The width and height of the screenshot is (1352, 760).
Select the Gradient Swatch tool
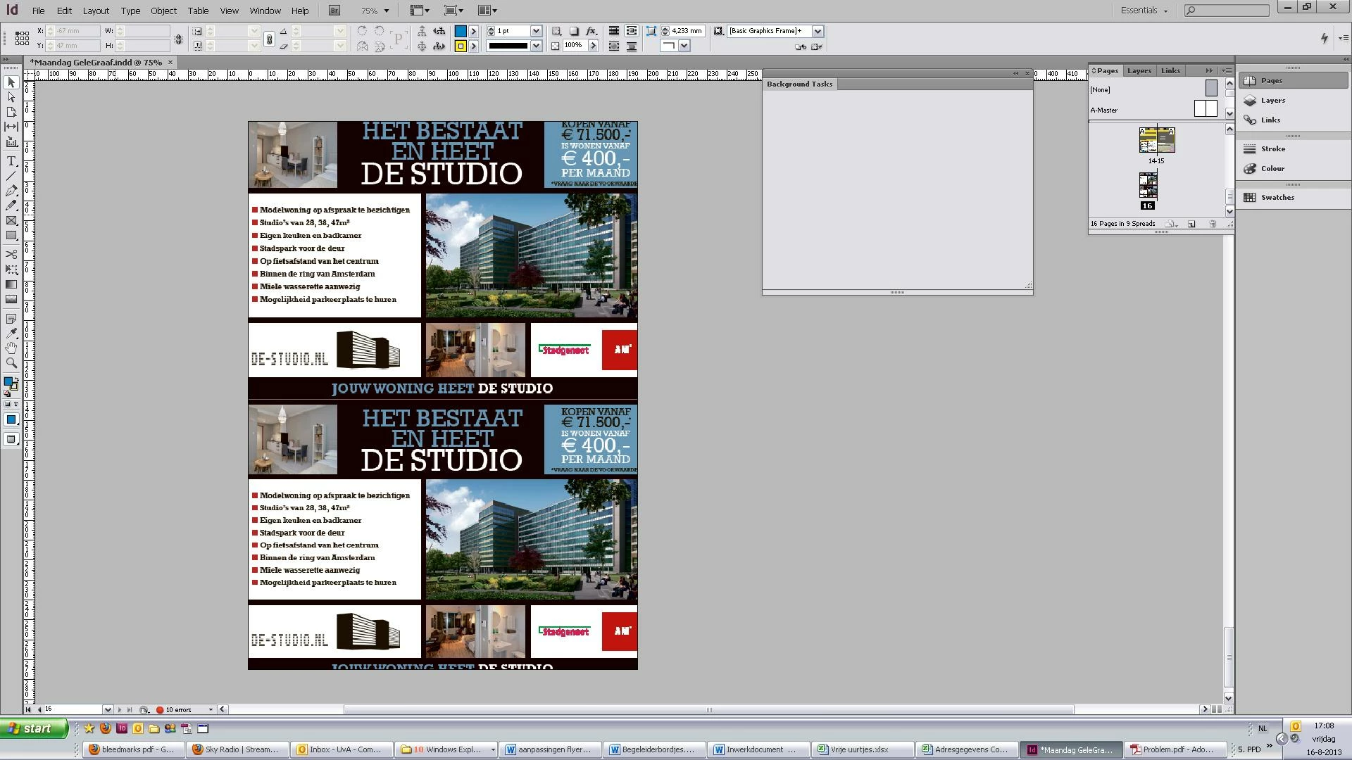coord(11,284)
